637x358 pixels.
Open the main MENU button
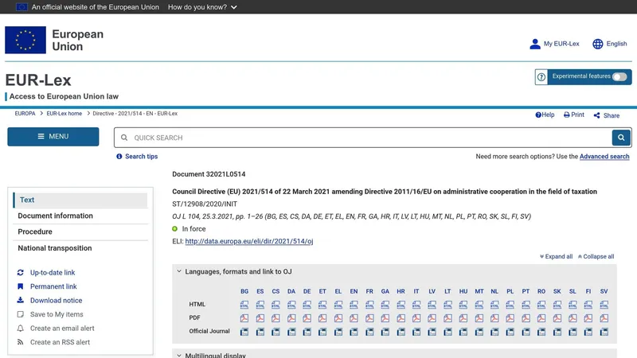click(x=53, y=137)
